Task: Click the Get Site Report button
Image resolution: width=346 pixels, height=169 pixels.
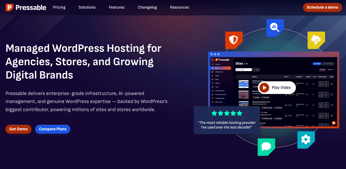Action: coord(328,64)
